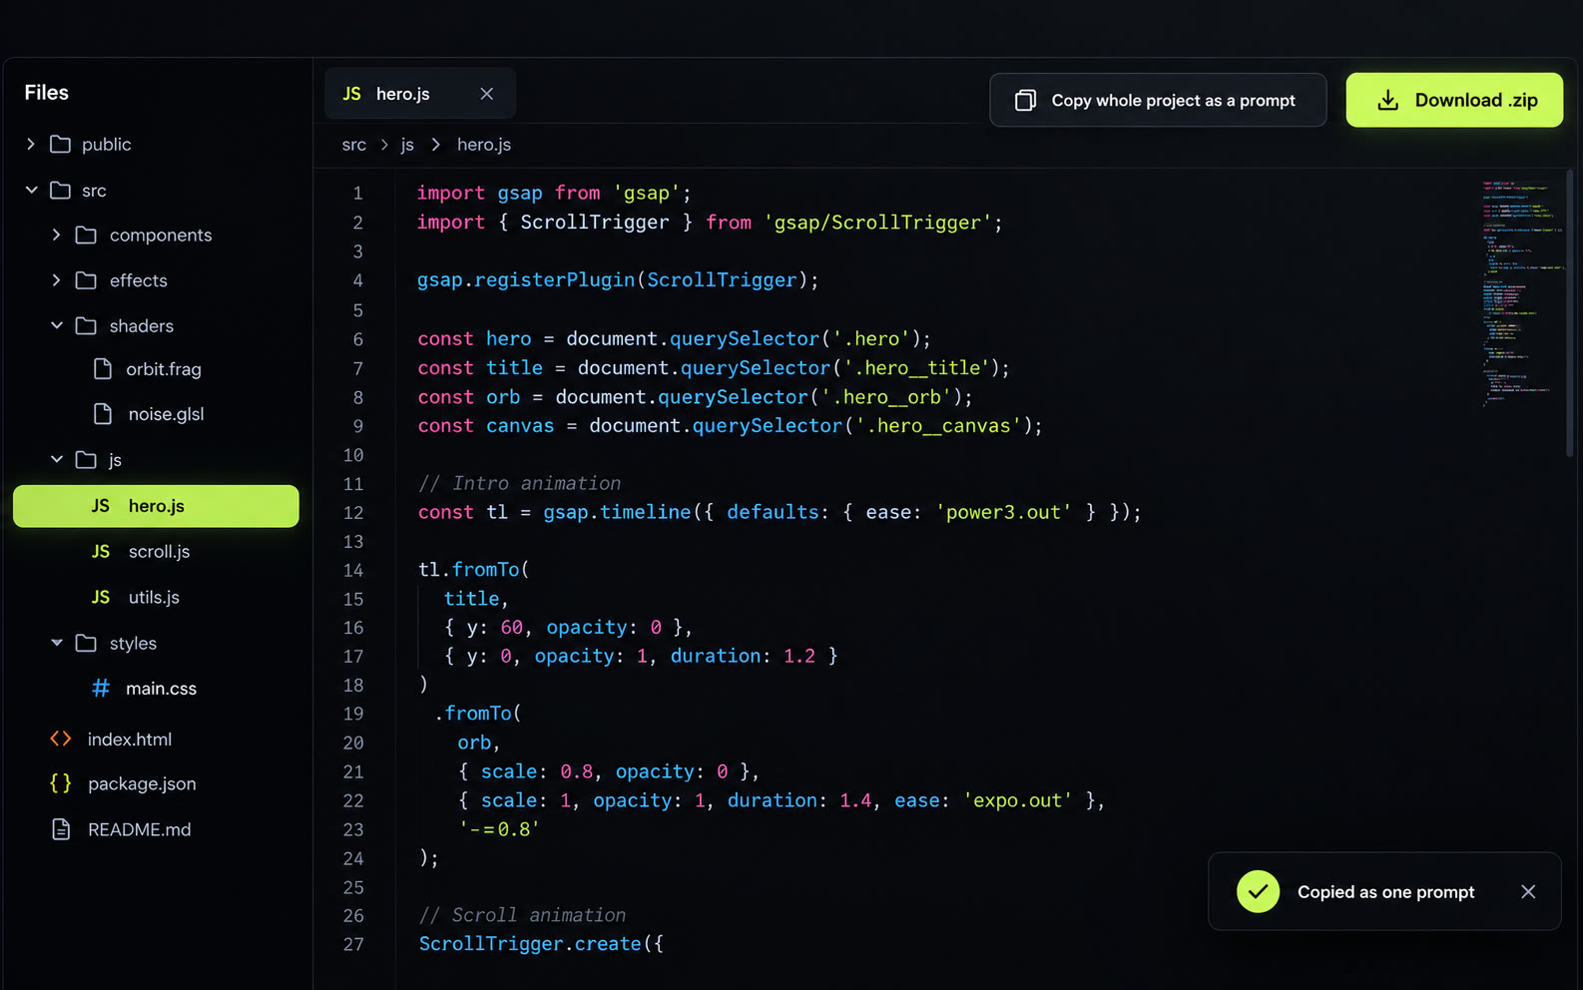1583x990 pixels.
Task: Click the shaders folder icon
Action: coord(87,325)
